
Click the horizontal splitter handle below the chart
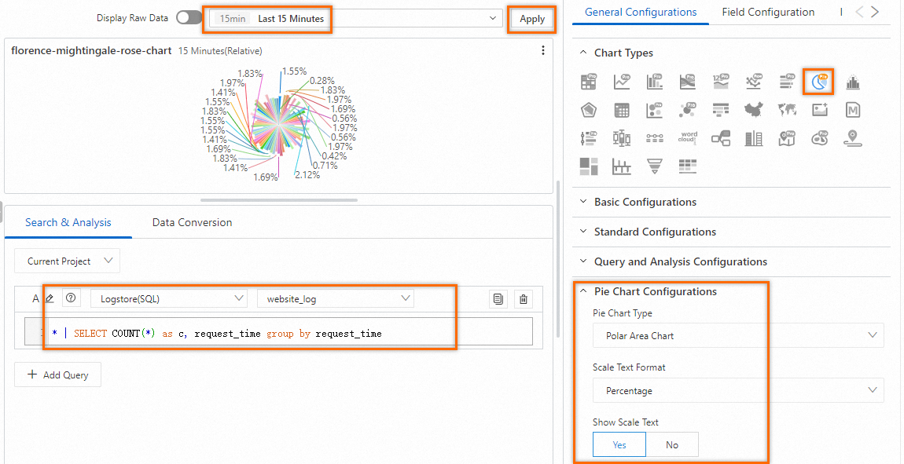tap(279, 200)
